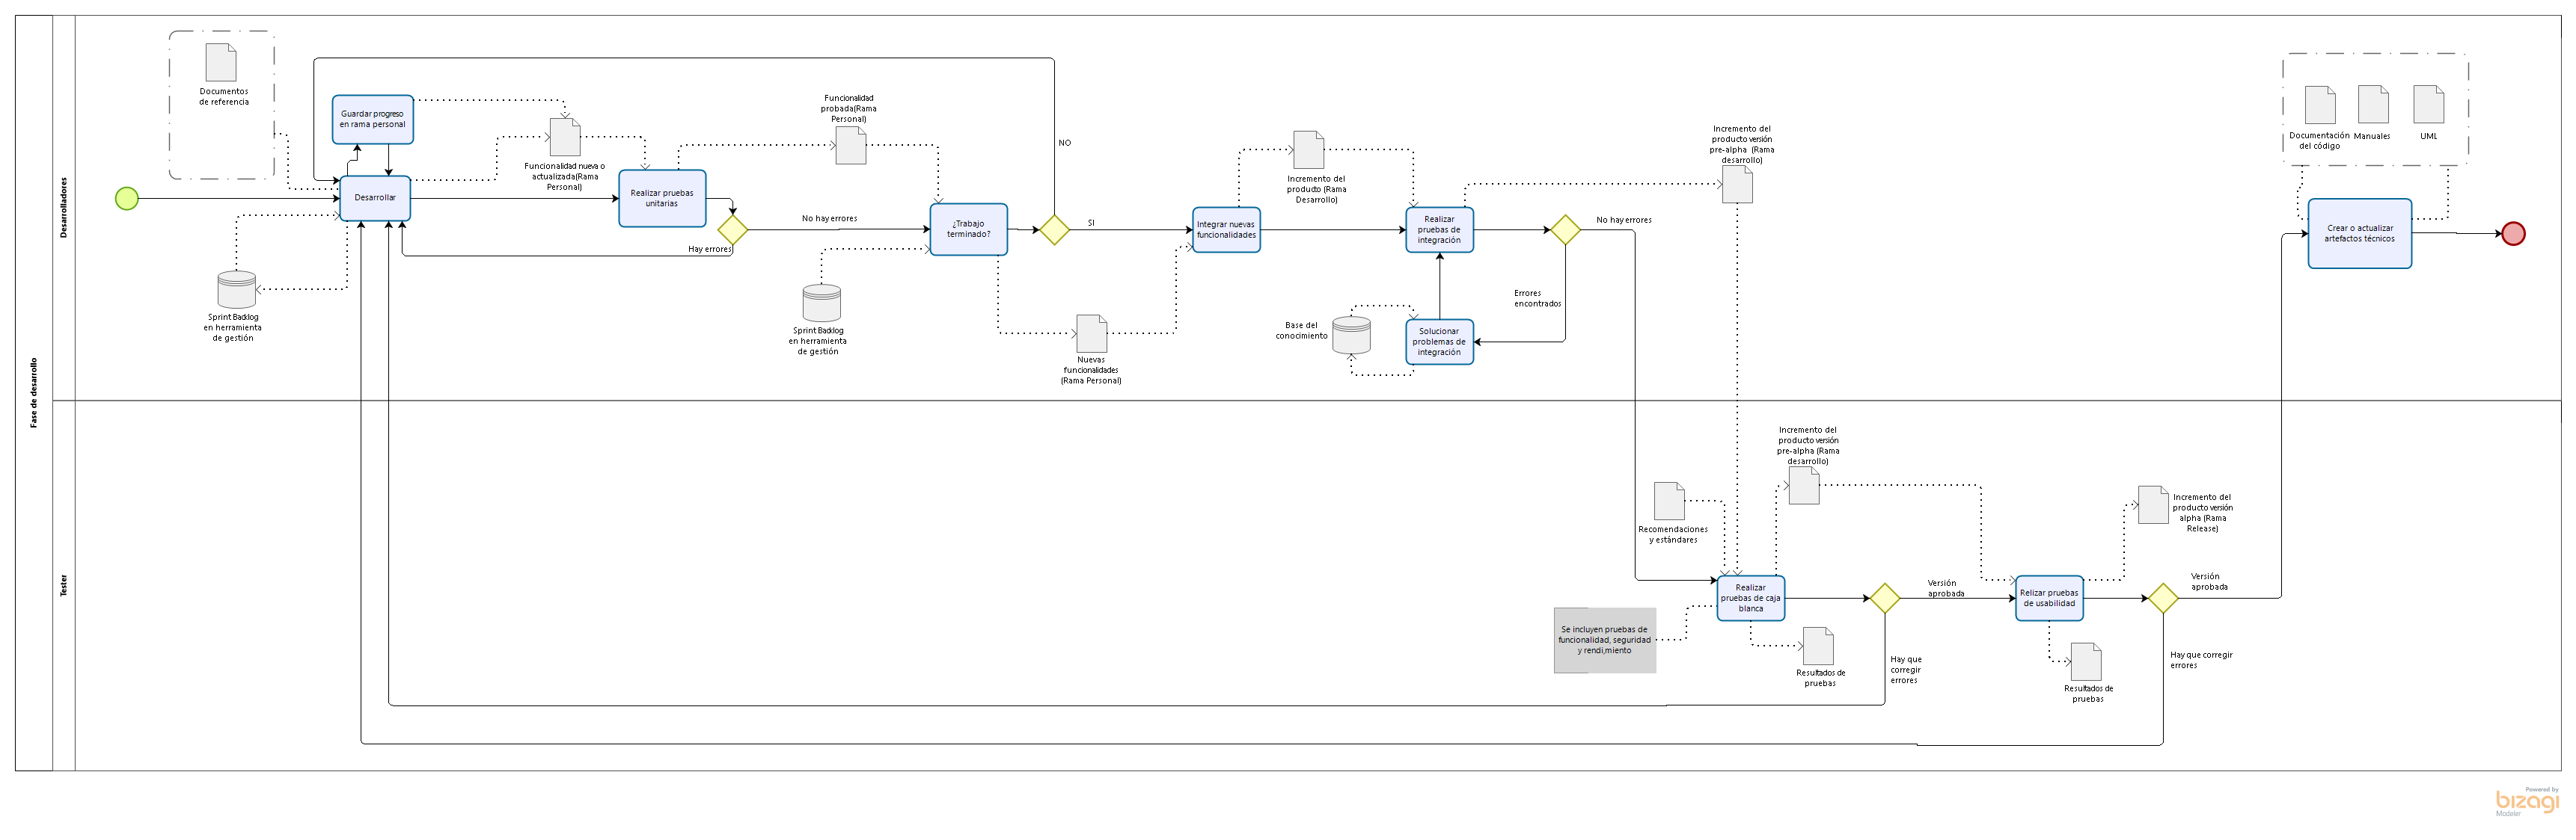Select the Documentos de referencia document icon

(x=221, y=63)
